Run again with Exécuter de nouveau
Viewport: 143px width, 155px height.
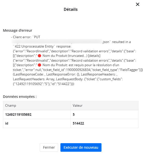coord(81,147)
